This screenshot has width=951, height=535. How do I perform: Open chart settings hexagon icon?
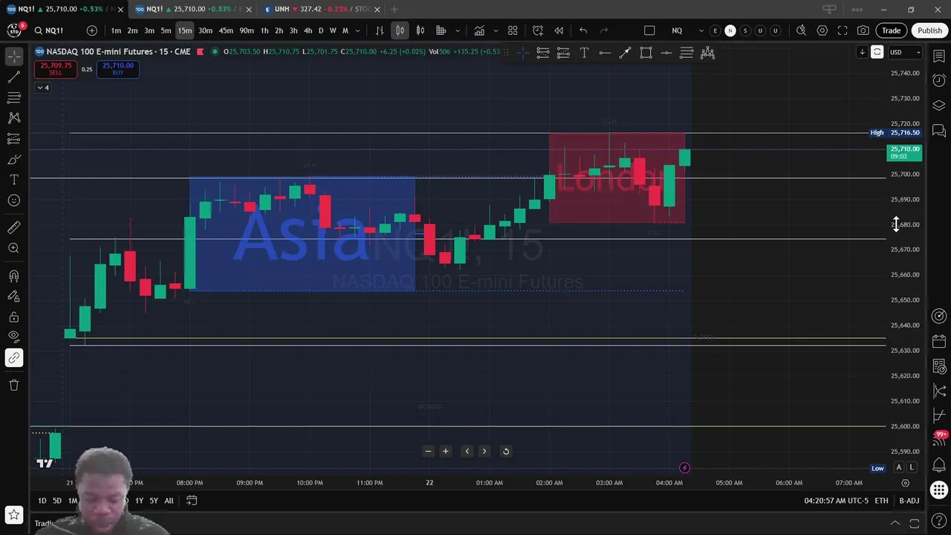click(822, 30)
